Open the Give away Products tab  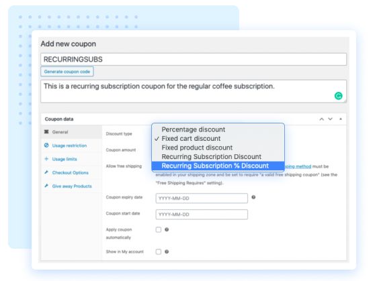[x=71, y=186]
